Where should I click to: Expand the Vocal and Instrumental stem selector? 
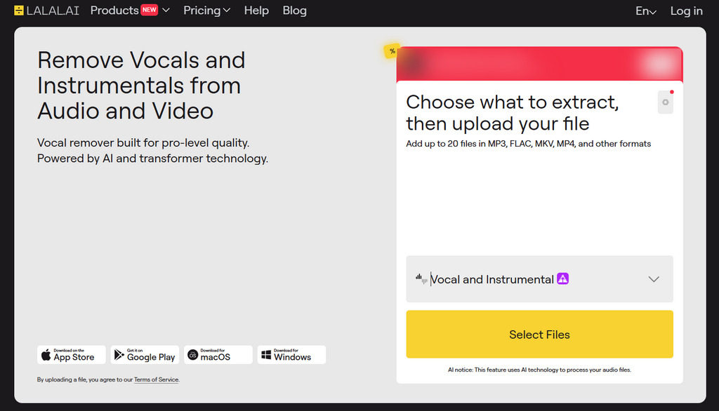coord(540,279)
